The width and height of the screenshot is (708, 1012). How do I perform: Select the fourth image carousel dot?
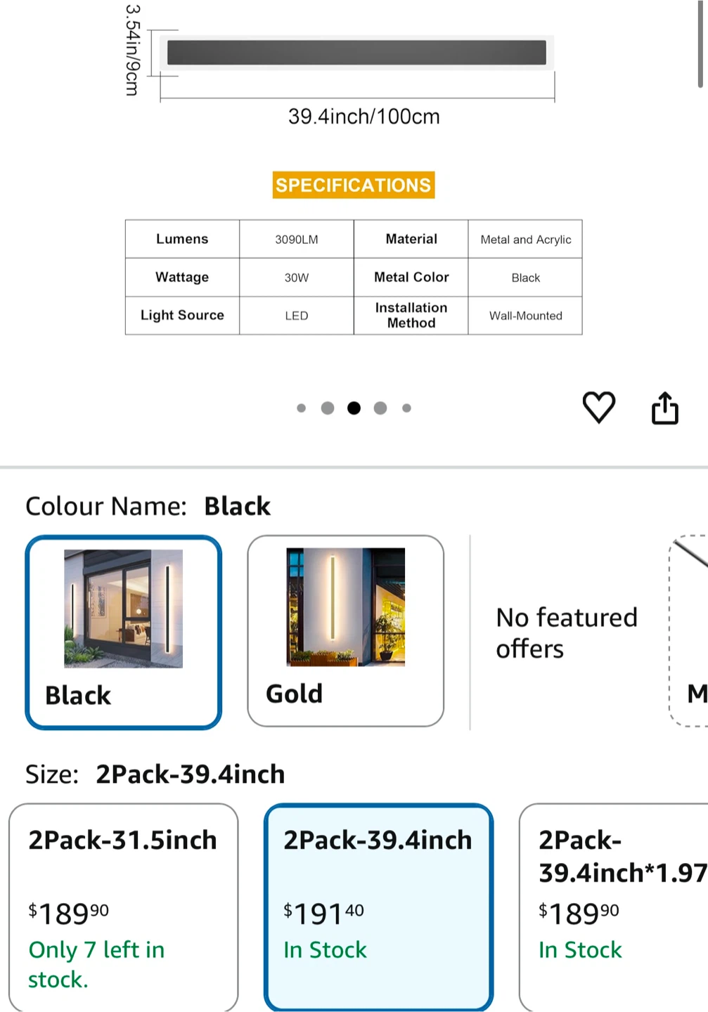point(380,408)
